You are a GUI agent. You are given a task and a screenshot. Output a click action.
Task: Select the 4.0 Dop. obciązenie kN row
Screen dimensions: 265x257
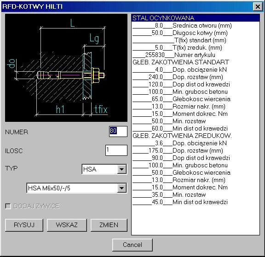[196, 69]
